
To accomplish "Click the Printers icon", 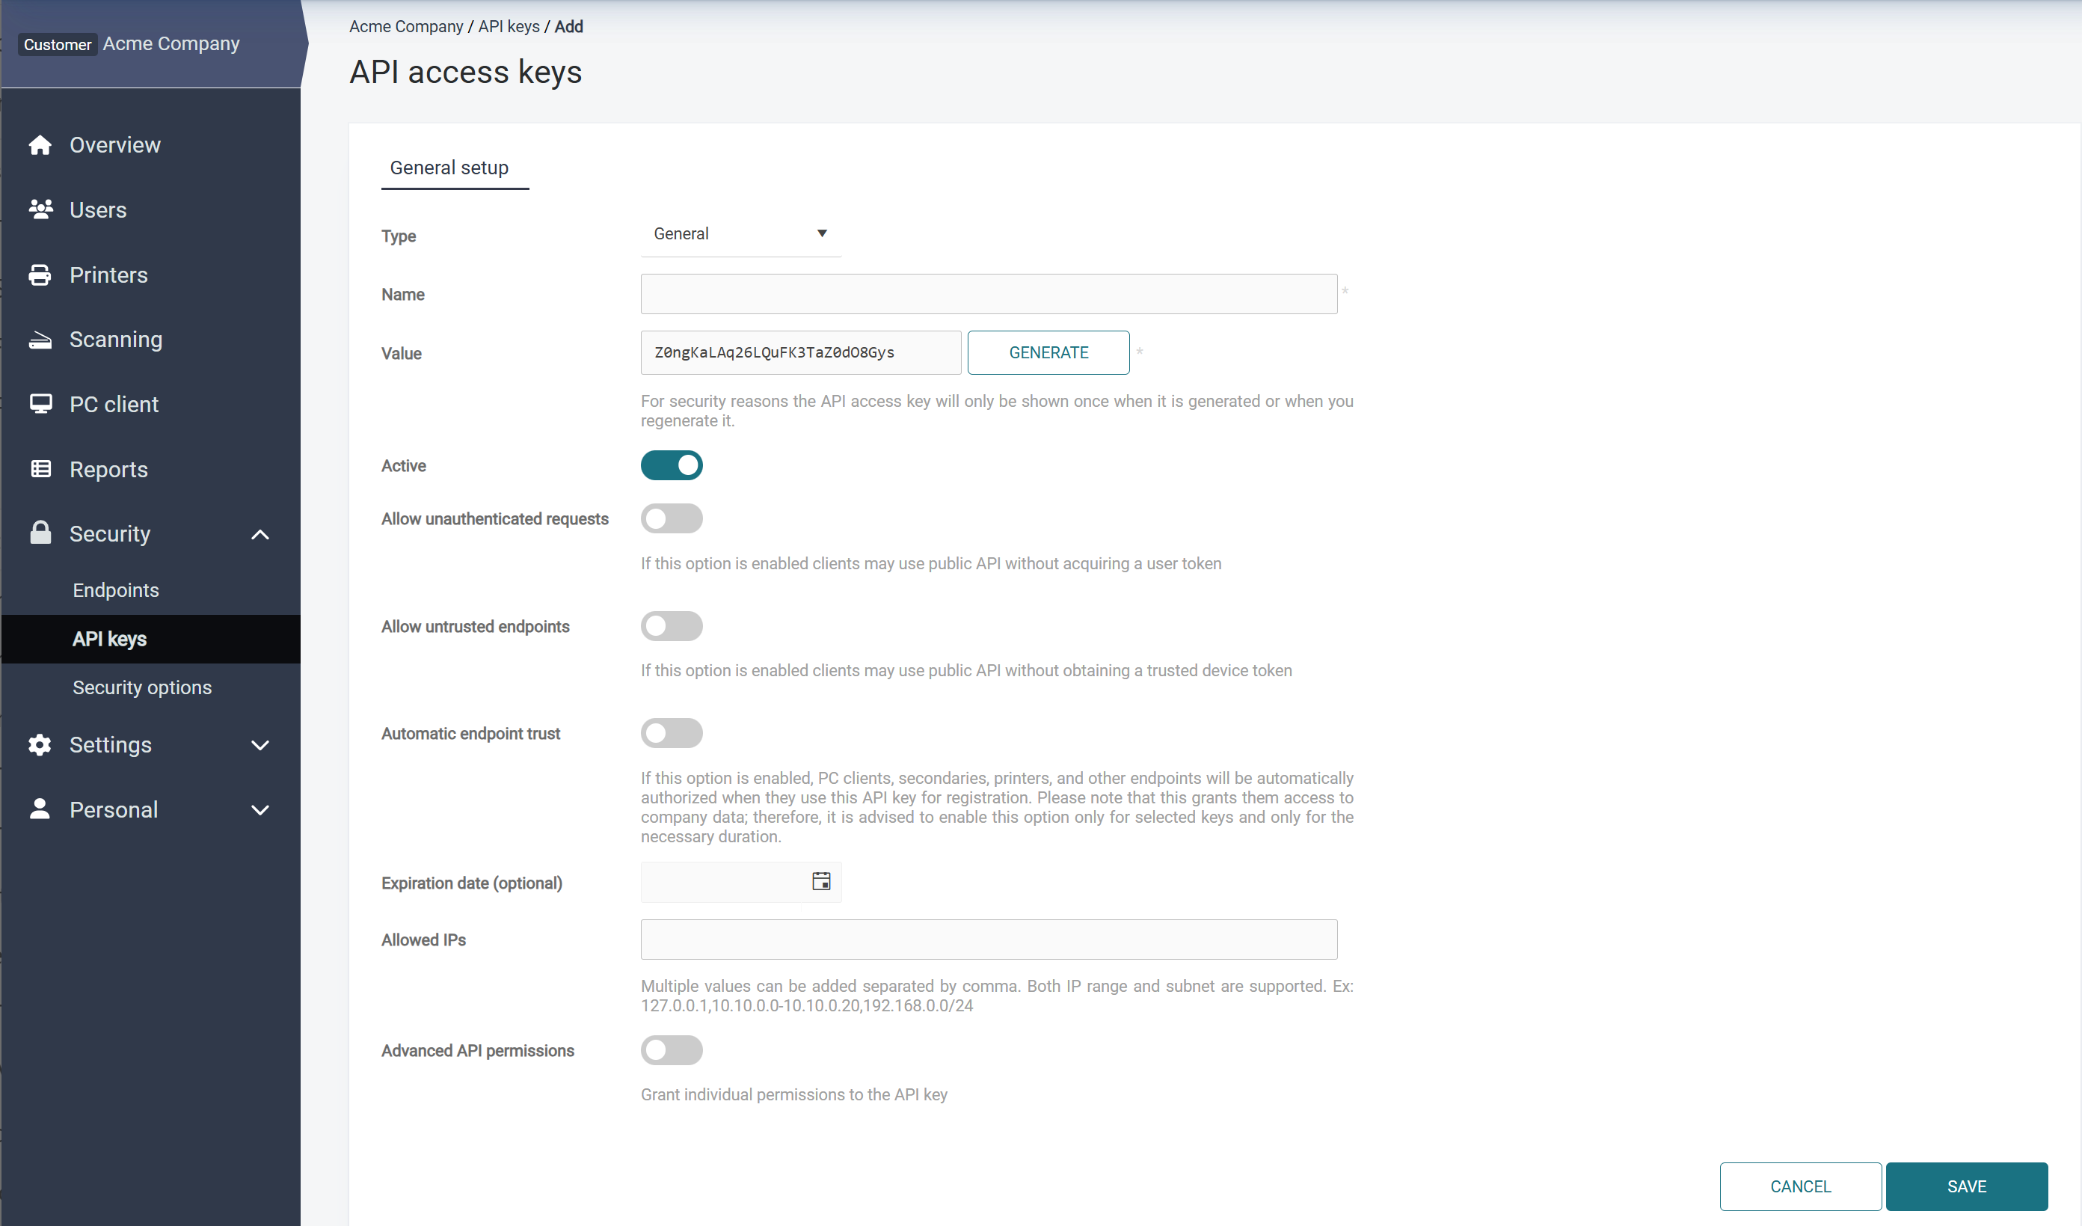I will coord(40,275).
